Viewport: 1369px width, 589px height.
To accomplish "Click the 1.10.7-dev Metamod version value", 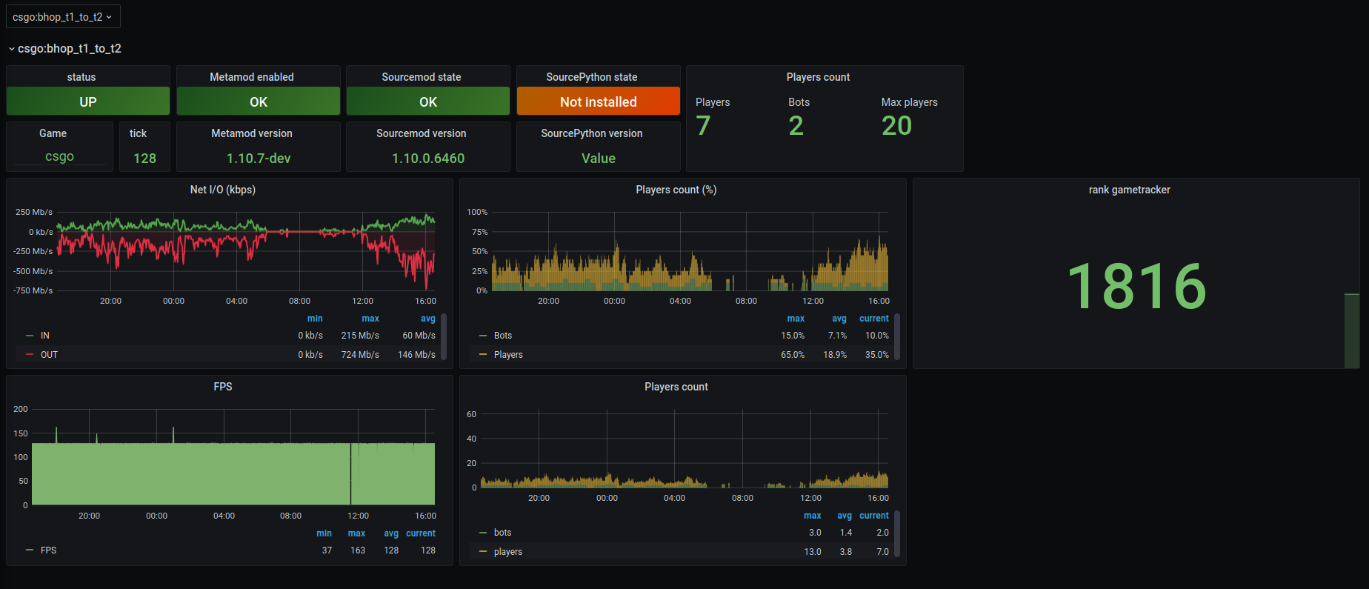I will click(x=259, y=158).
